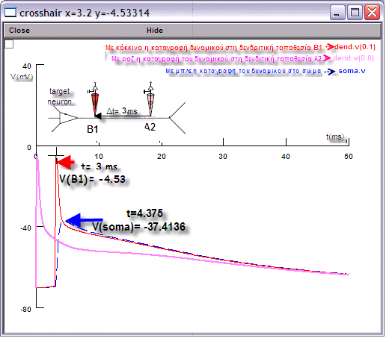Click the Δt= 3ms label
Viewport: 386px width, 338px height.
[122, 111]
